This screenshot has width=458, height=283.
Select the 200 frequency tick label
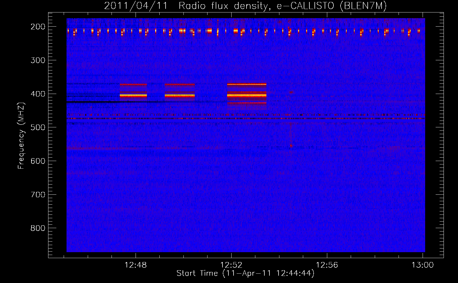point(38,27)
